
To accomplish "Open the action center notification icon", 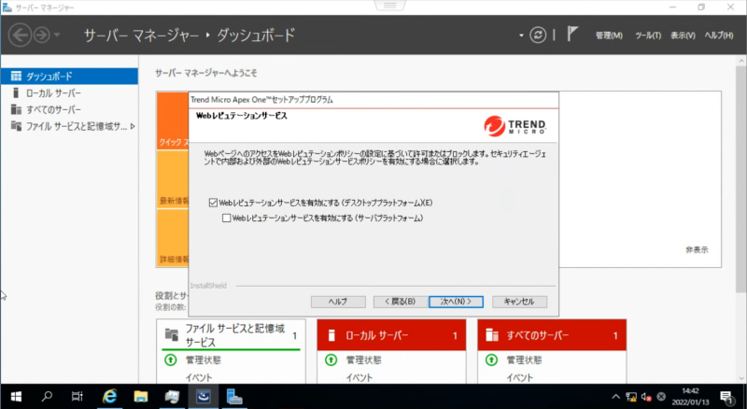I will [x=726, y=397].
